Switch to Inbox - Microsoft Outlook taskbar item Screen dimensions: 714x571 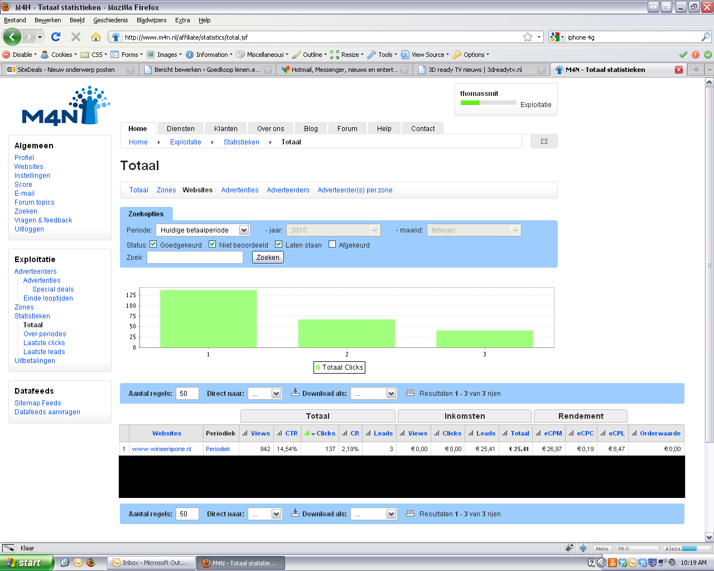click(151, 563)
